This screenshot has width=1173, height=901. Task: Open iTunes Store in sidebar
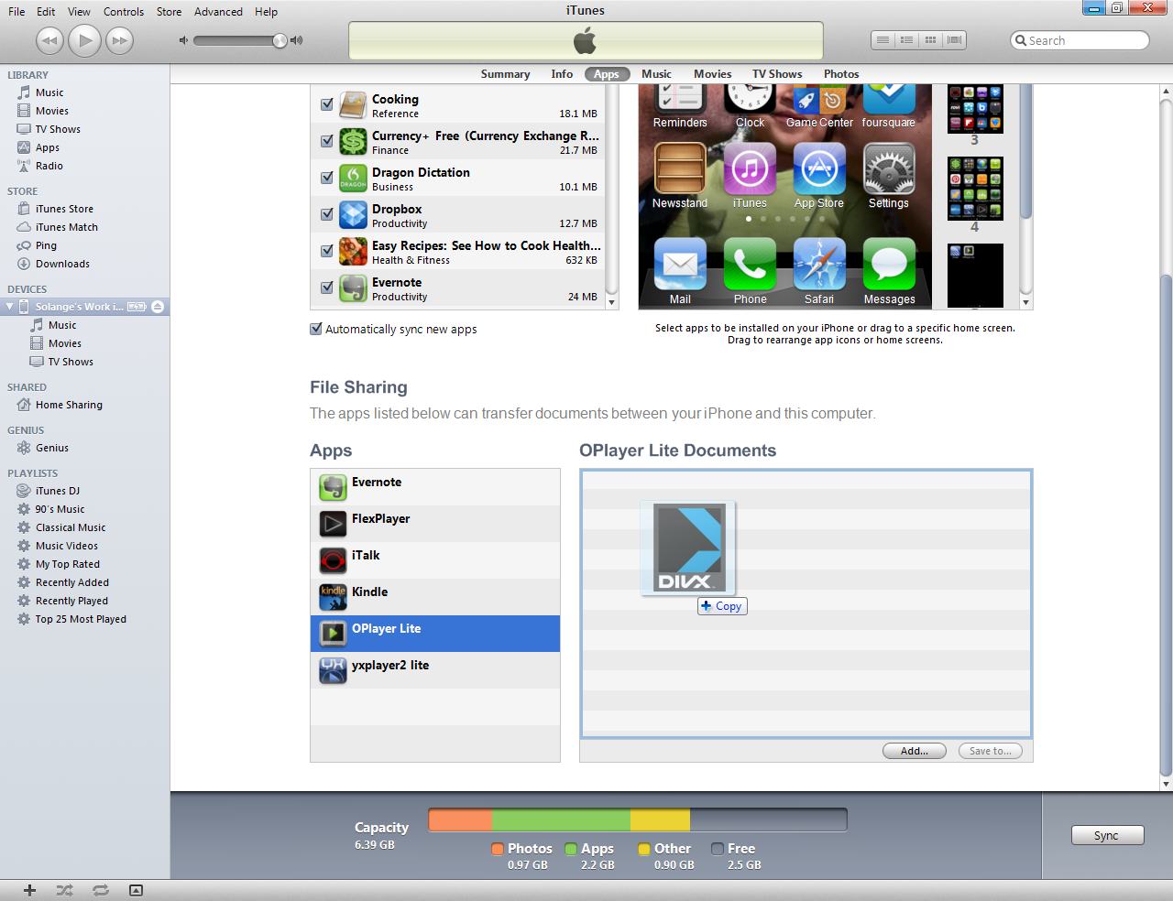64,209
